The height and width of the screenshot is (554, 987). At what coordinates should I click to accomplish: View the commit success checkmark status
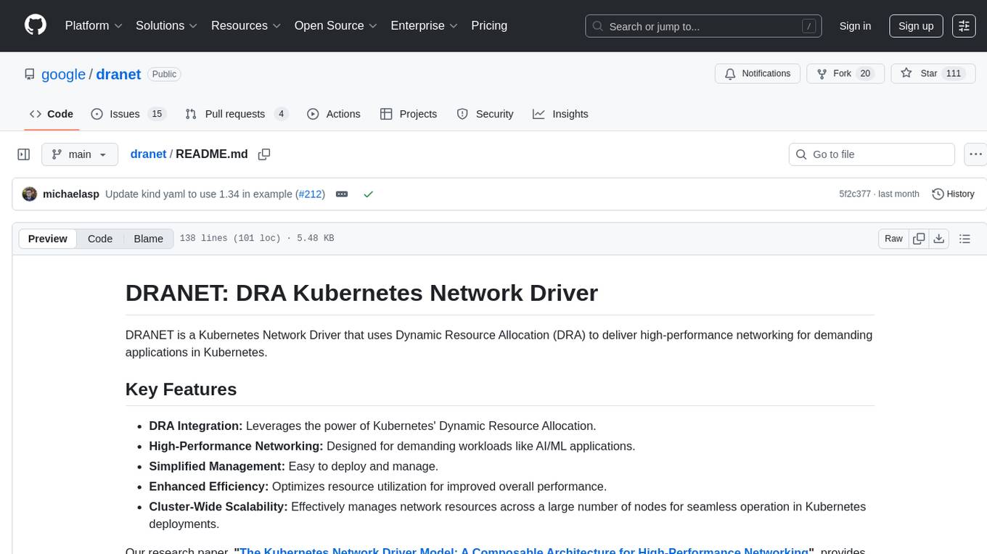(368, 194)
